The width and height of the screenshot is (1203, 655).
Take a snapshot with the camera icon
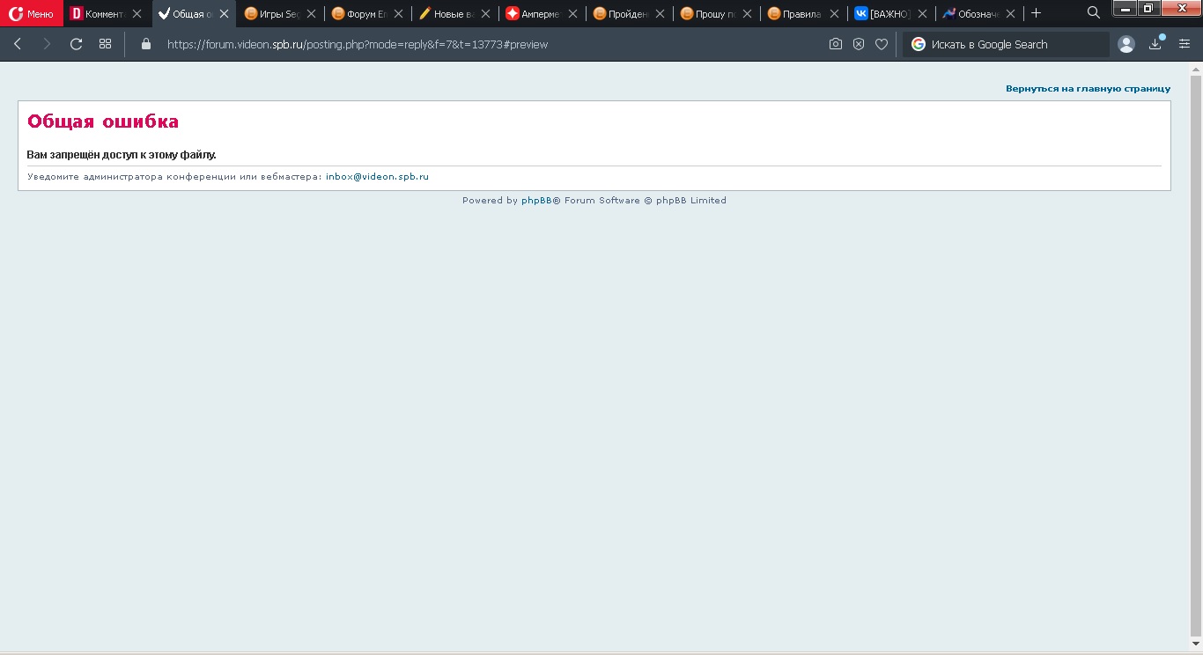[836, 44]
